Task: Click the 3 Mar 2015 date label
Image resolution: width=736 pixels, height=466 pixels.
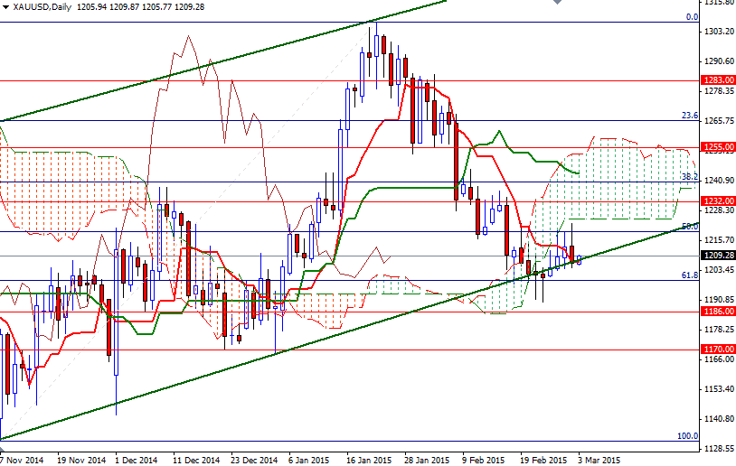Action: point(599,459)
